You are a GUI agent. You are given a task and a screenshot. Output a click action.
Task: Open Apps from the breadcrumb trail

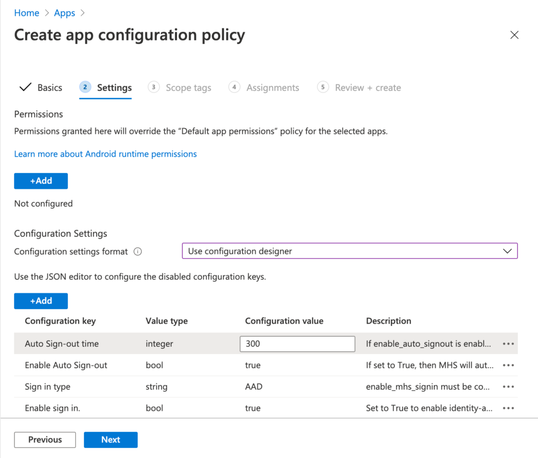64,13
